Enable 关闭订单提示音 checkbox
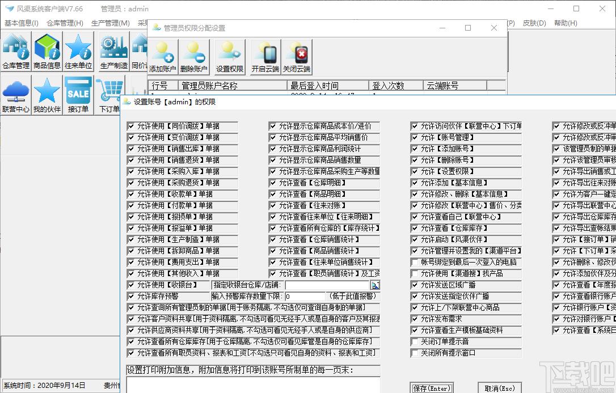This screenshot has width=616, height=393. click(x=415, y=342)
